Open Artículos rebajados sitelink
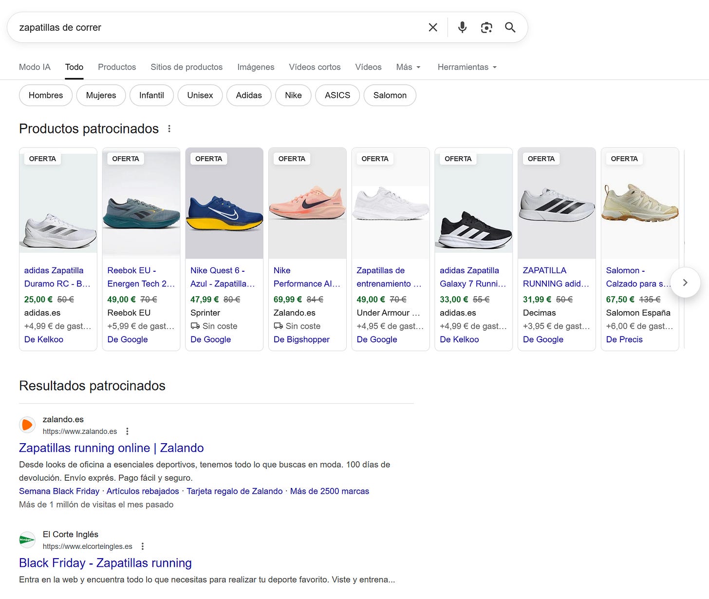 (x=143, y=491)
